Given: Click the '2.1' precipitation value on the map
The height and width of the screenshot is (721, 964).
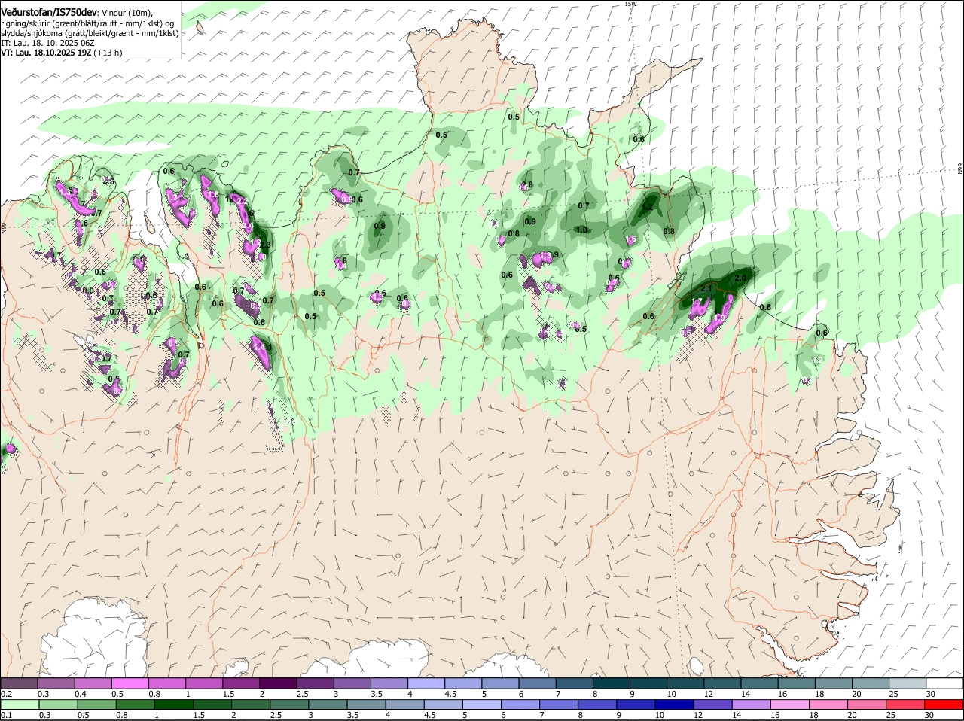Looking at the screenshot, I should [x=706, y=288].
